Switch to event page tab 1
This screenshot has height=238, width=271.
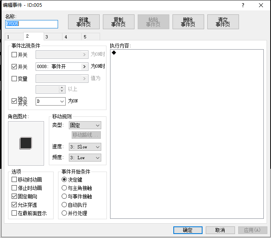[14, 37]
